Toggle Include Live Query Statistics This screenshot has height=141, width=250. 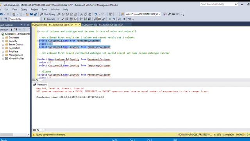[85, 19]
